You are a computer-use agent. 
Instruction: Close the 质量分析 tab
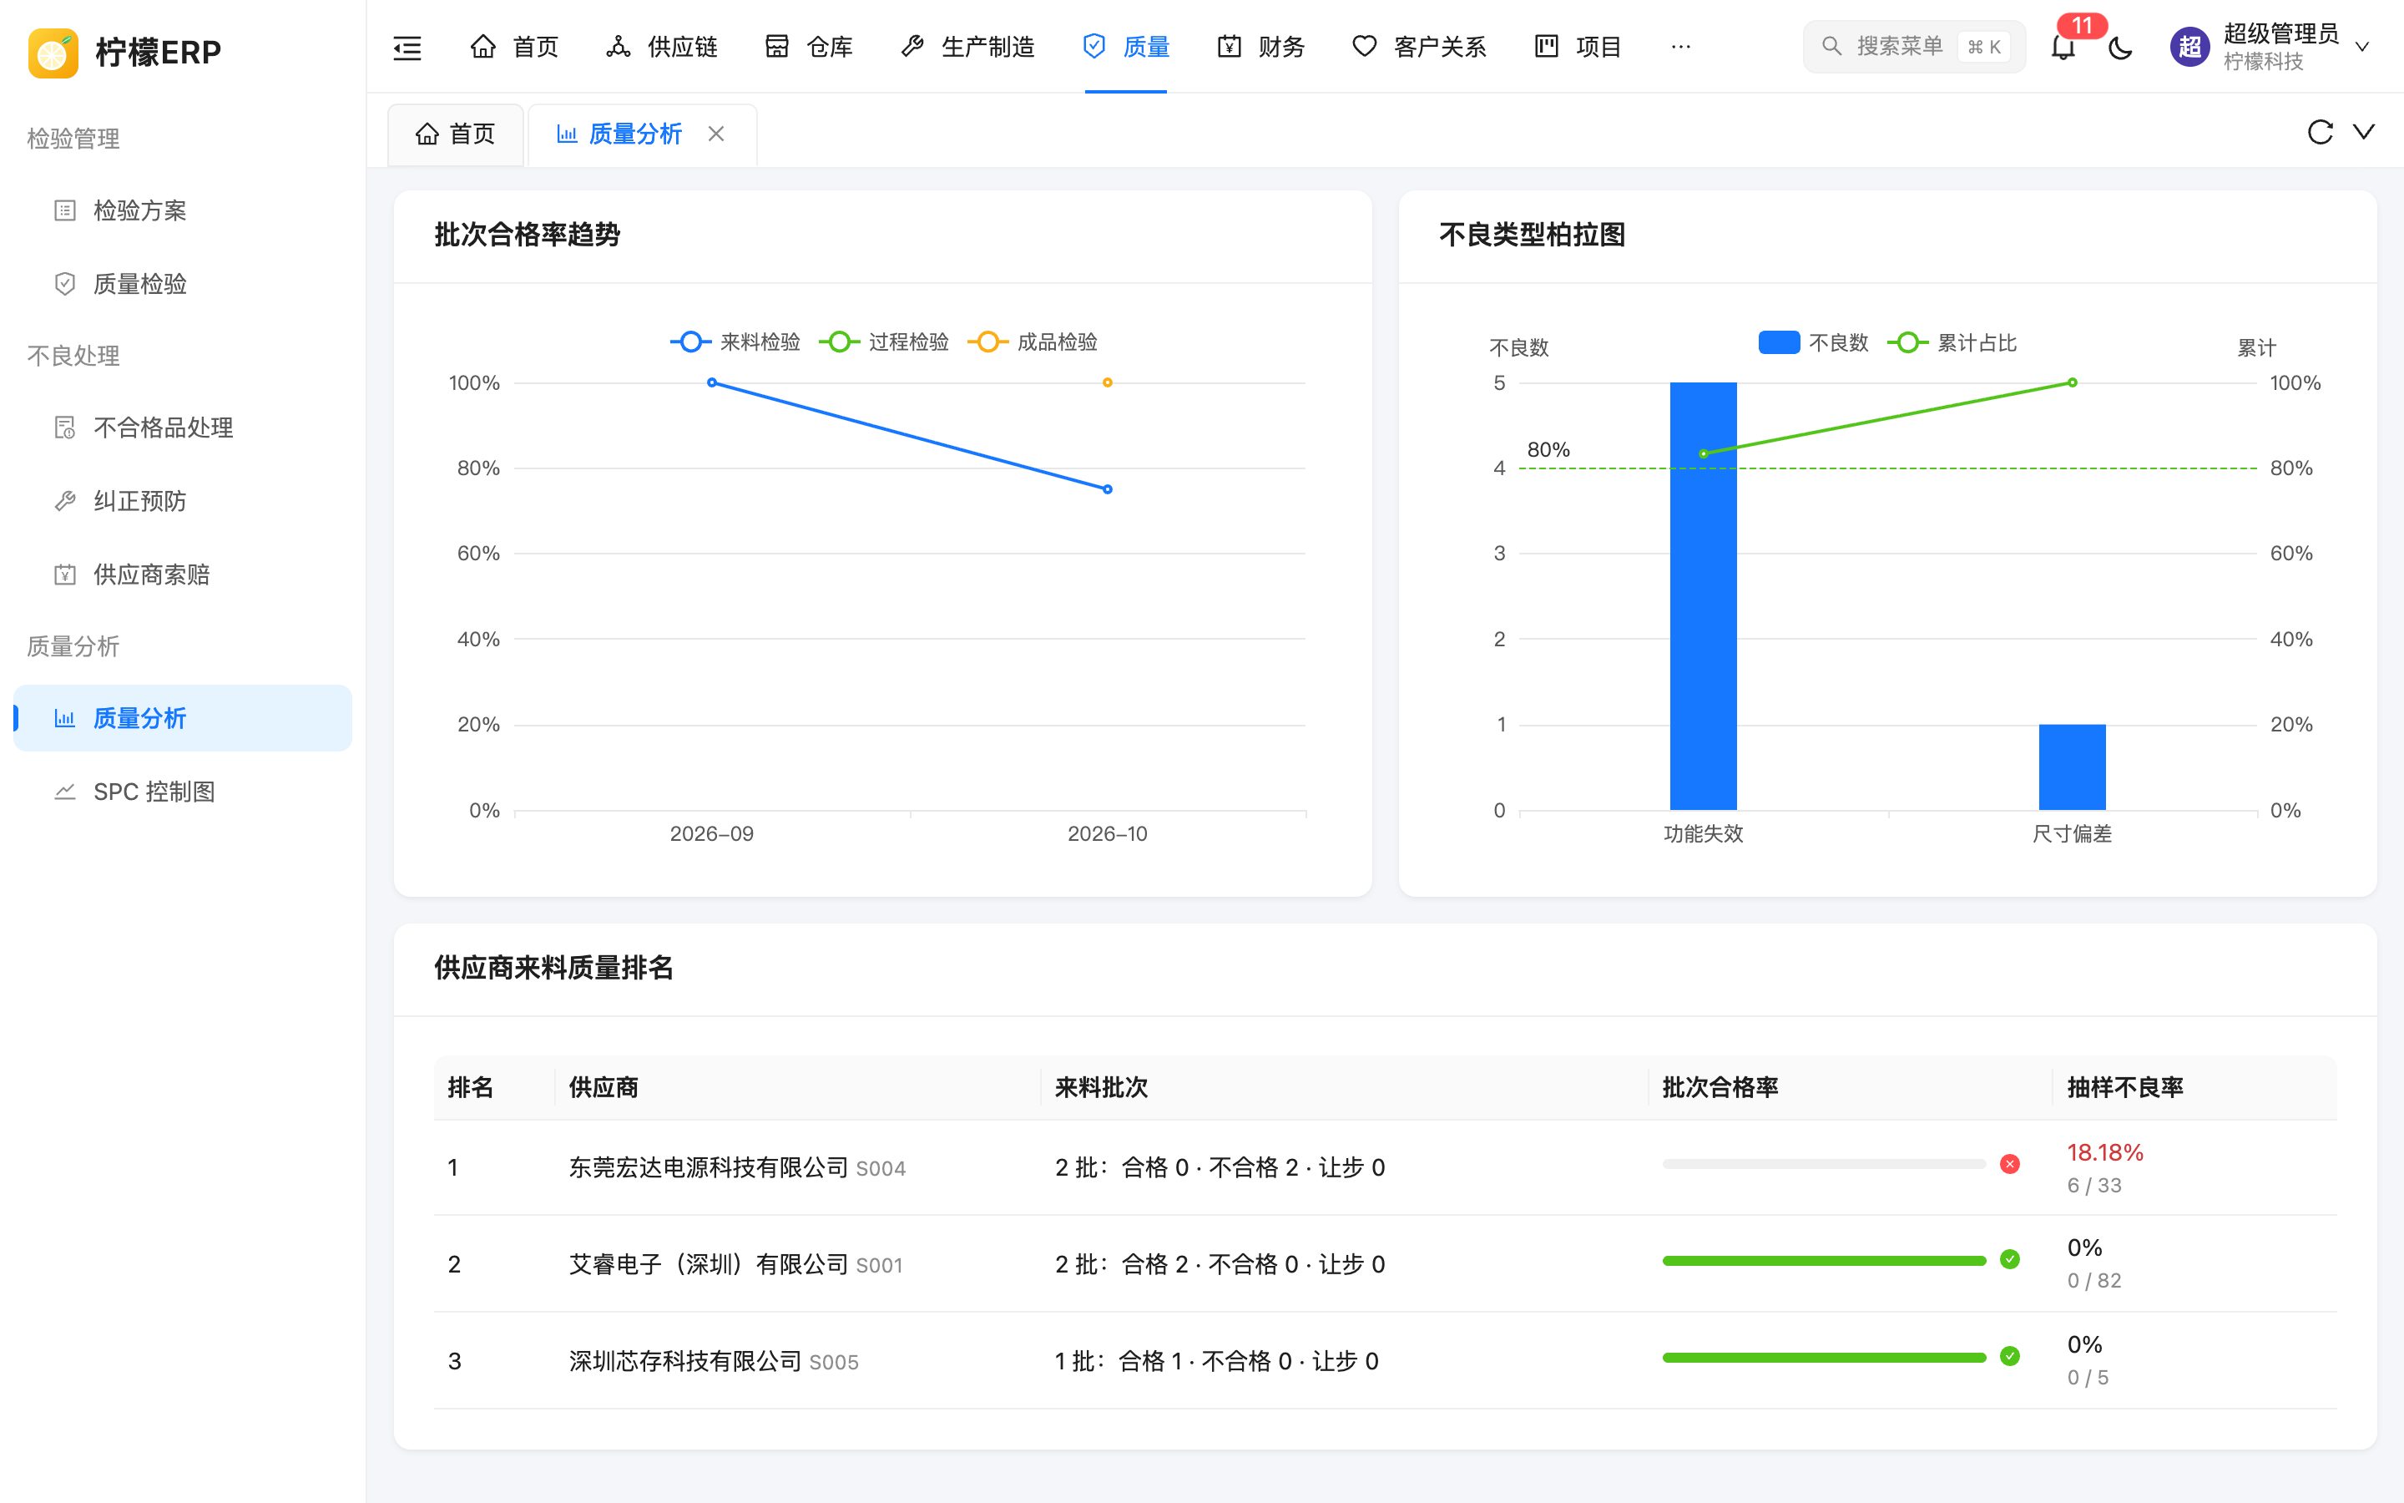715,134
